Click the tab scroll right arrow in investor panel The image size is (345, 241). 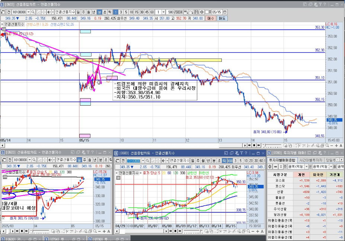tap(342, 160)
